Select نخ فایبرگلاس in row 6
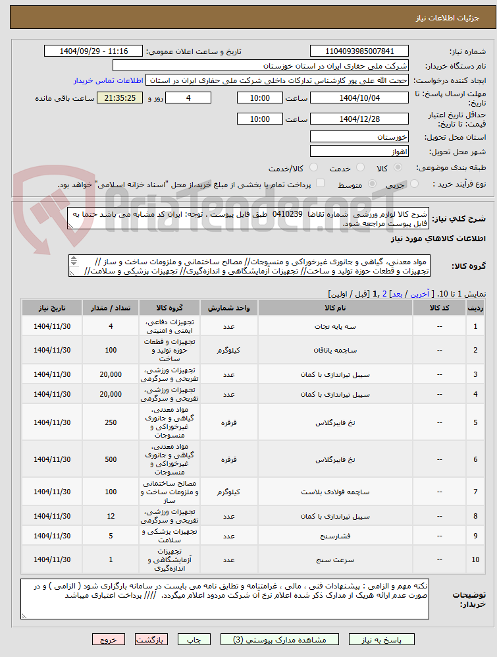Viewport: 497px width, 657px height. click(x=335, y=460)
